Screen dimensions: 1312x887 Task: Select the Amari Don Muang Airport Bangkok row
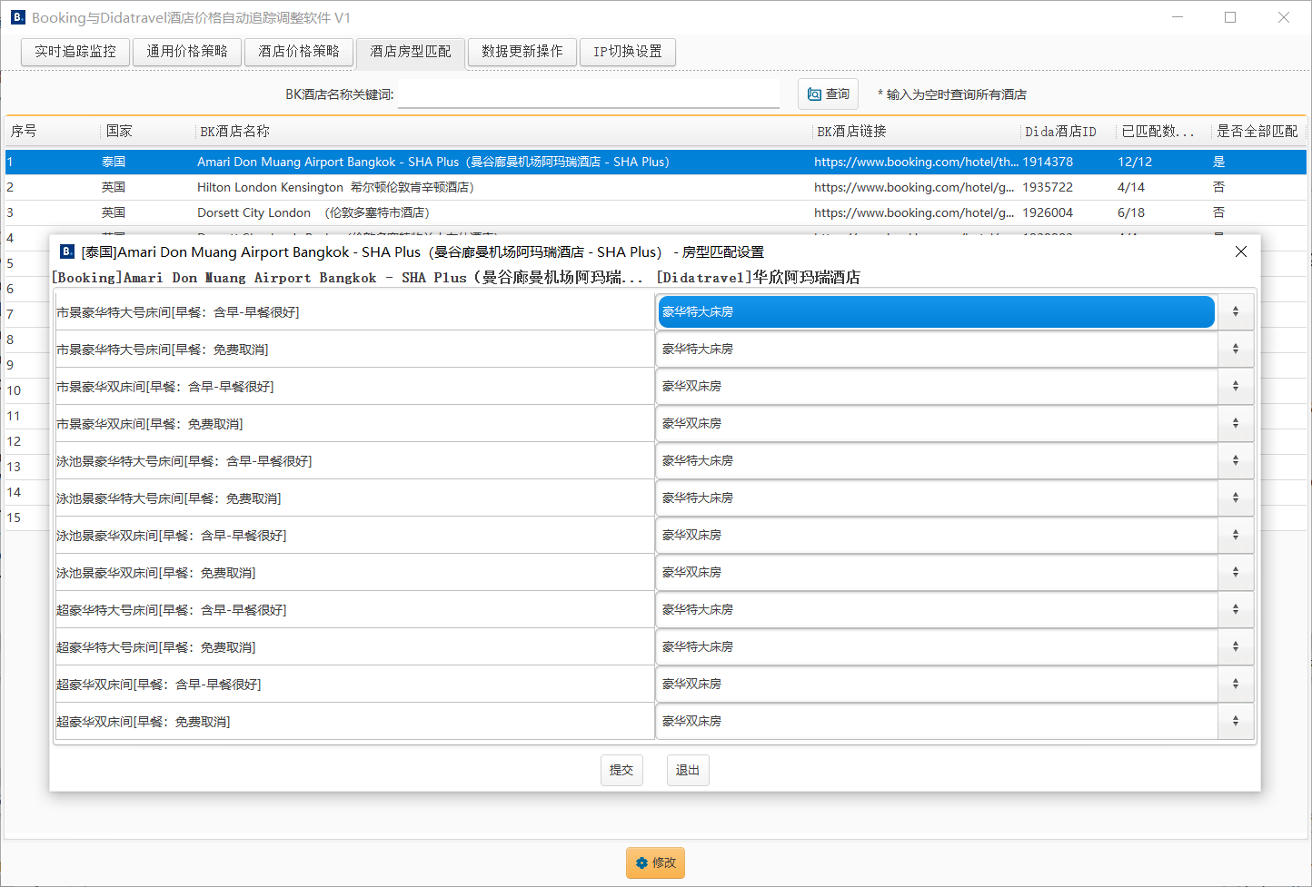[655, 162]
